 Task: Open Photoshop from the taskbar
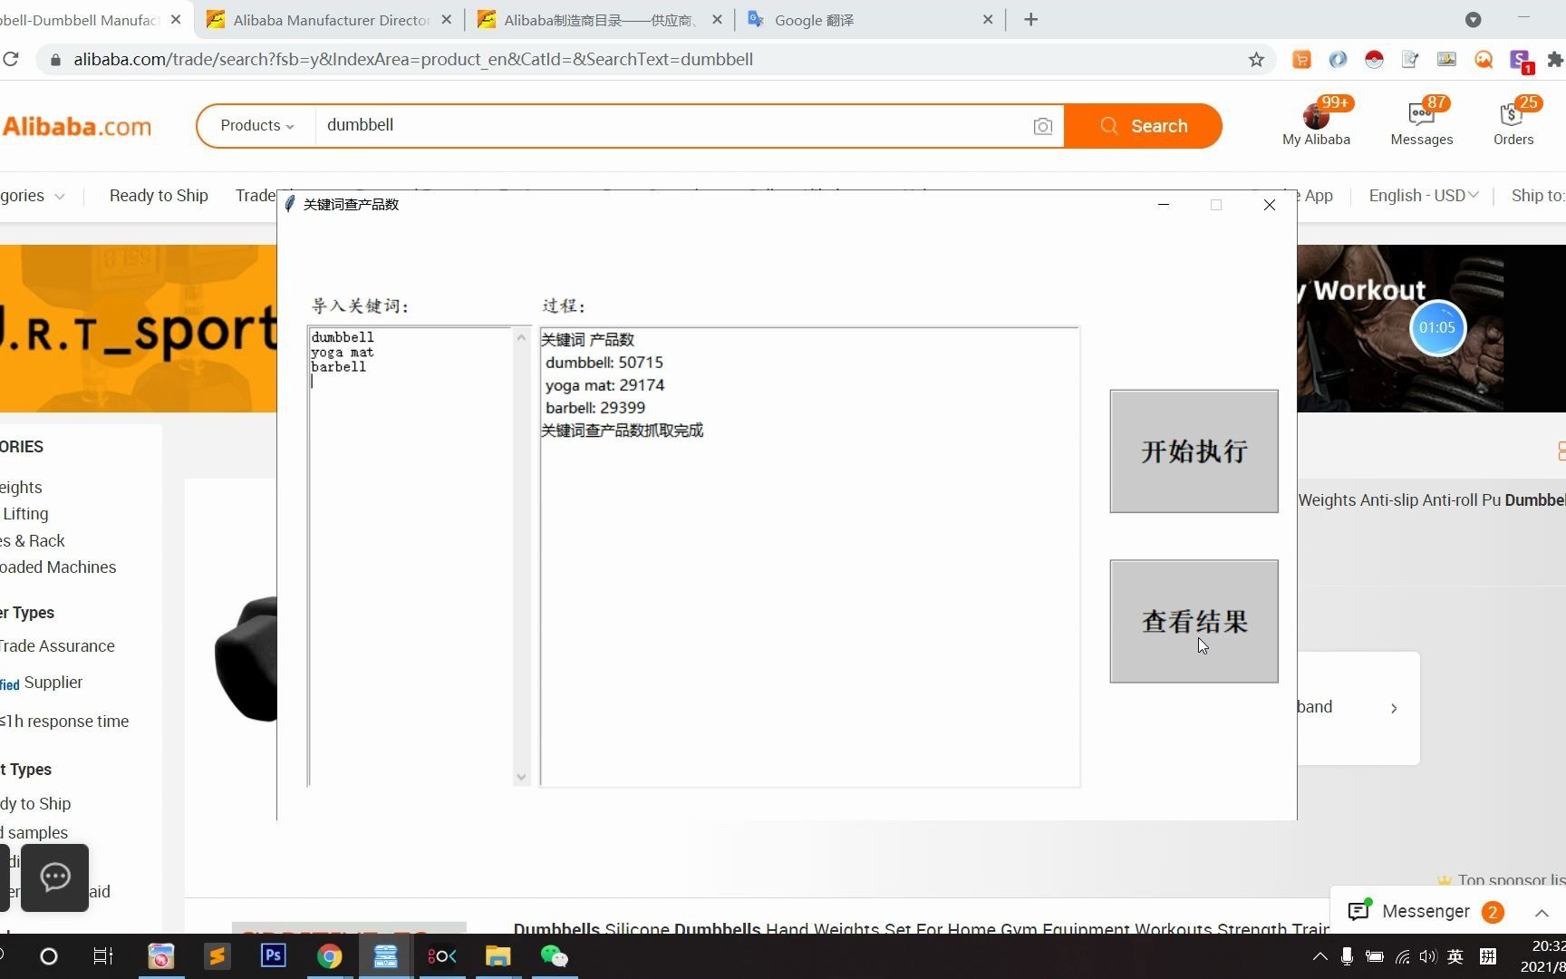(x=274, y=956)
